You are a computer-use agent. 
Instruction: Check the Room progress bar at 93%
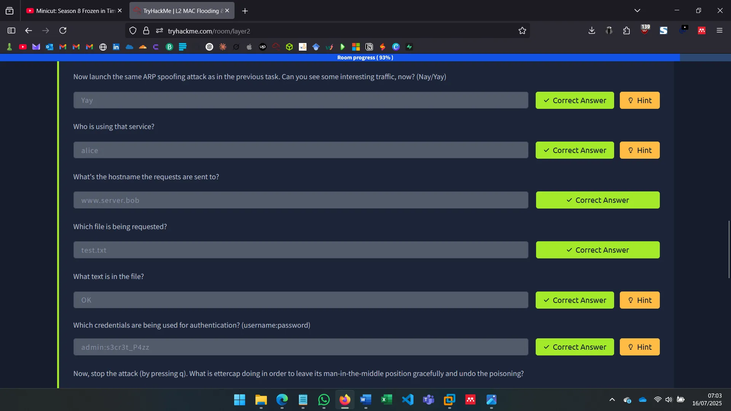(365, 57)
